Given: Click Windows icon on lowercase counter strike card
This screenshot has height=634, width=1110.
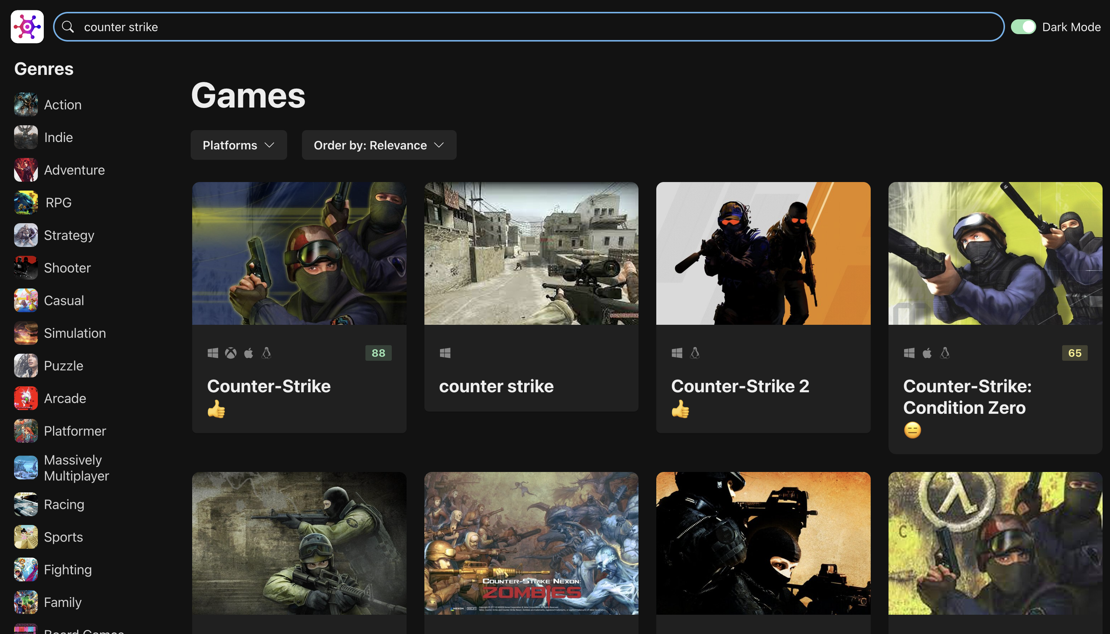Looking at the screenshot, I should tap(445, 353).
